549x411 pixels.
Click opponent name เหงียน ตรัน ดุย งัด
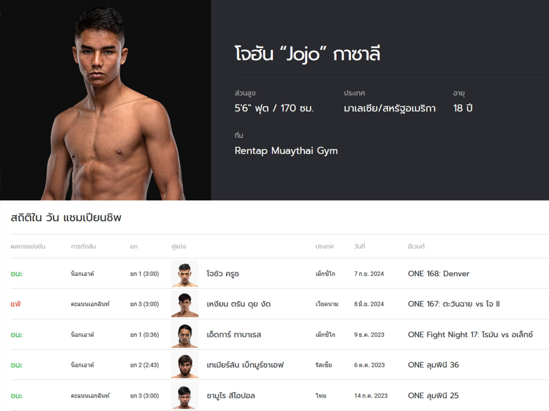(x=238, y=304)
